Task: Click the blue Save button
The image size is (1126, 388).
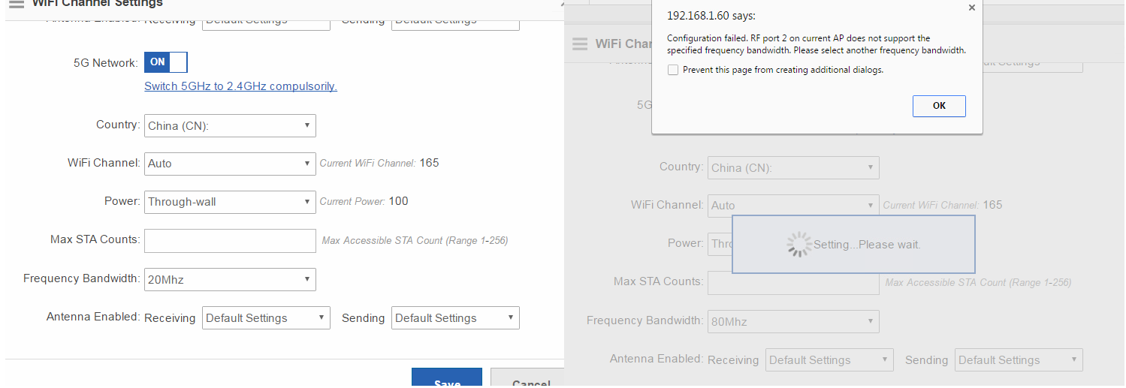Action: [446, 379]
